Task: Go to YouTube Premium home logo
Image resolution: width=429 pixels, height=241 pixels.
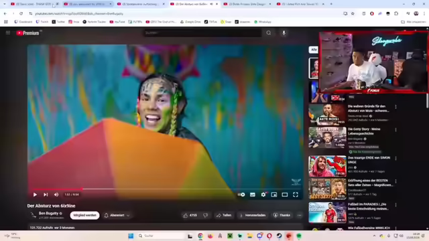Action: click(28, 33)
